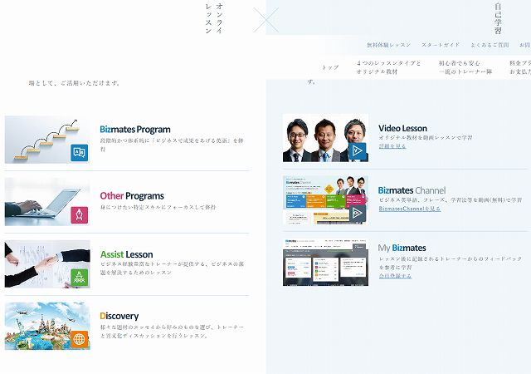This screenshot has width=531, height=374.
Task: Click the オンラインレッスン vertical heading
Action: tap(214, 18)
